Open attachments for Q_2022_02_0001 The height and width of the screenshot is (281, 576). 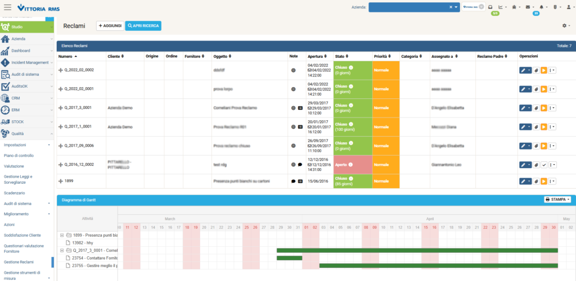click(536, 89)
